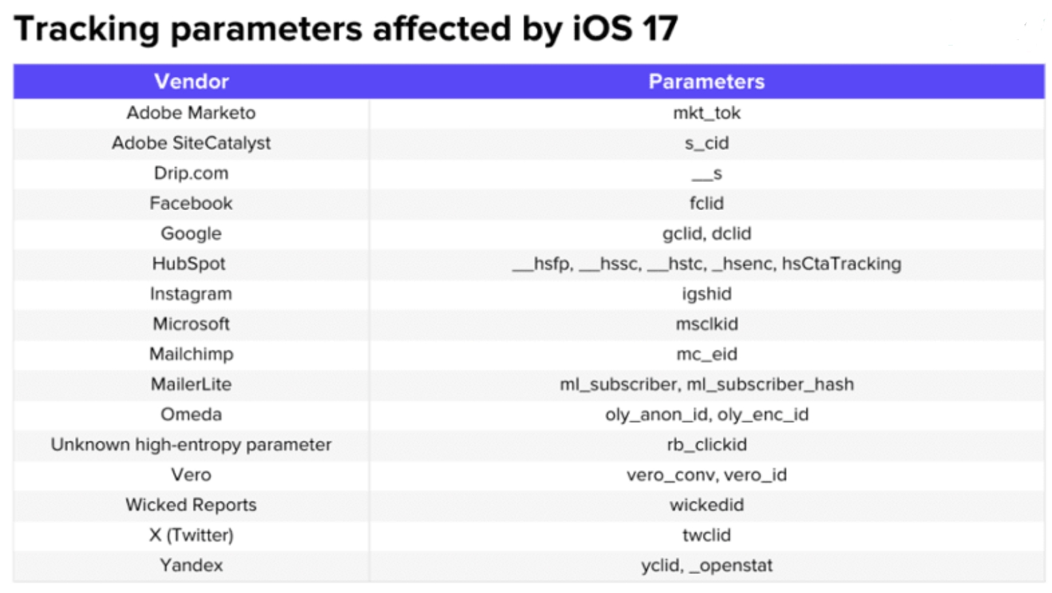
Task: Select the msclkid parameter cell
Action: [706, 324]
